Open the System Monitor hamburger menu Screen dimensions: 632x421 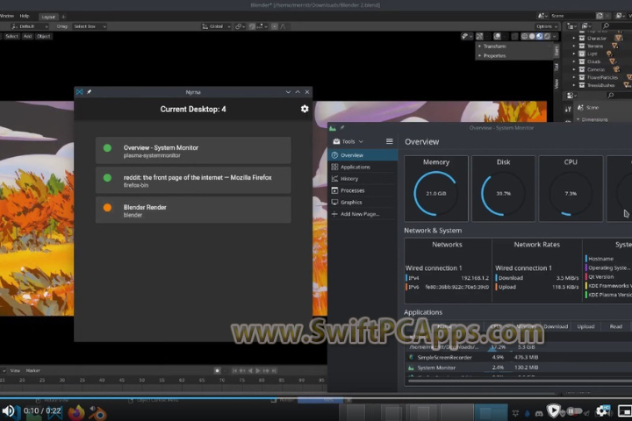390,141
